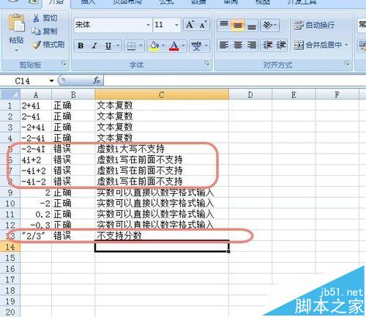Select the Format Painter (格式刷)
Screen dimensions: 366x317
(48, 45)
